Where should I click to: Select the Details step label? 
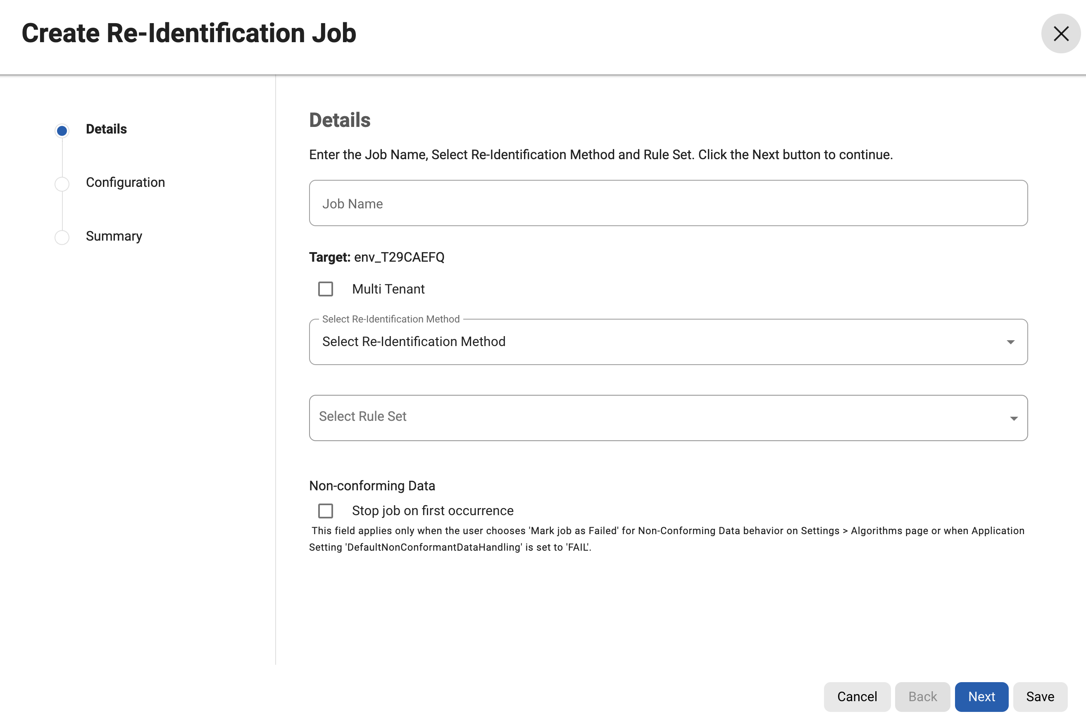tap(106, 129)
